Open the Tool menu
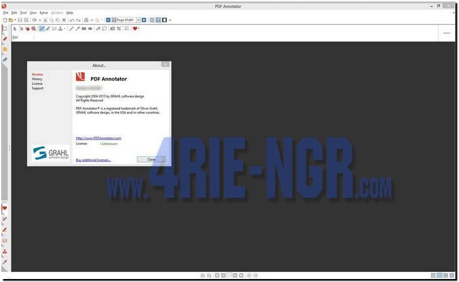Screen dimensions: 459x282 click(24, 13)
